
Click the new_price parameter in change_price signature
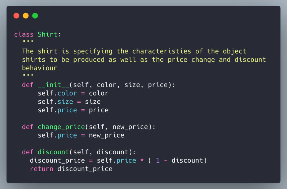coord(130,127)
